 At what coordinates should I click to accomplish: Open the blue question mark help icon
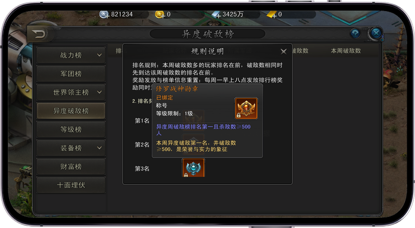355,34
